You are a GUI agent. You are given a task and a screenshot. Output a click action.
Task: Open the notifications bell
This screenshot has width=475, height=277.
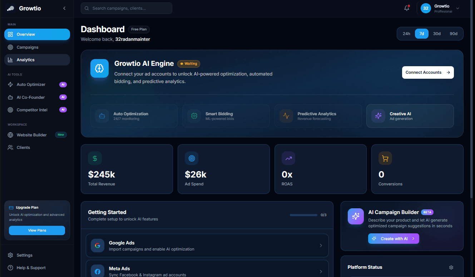coord(406,8)
